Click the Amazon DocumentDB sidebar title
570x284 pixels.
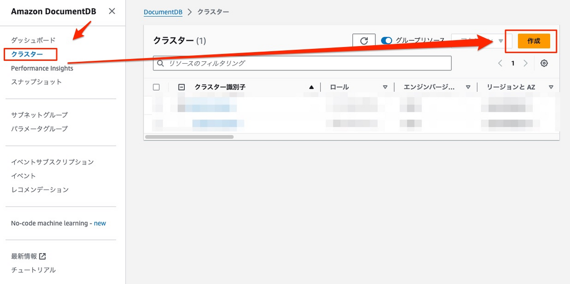(x=54, y=11)
